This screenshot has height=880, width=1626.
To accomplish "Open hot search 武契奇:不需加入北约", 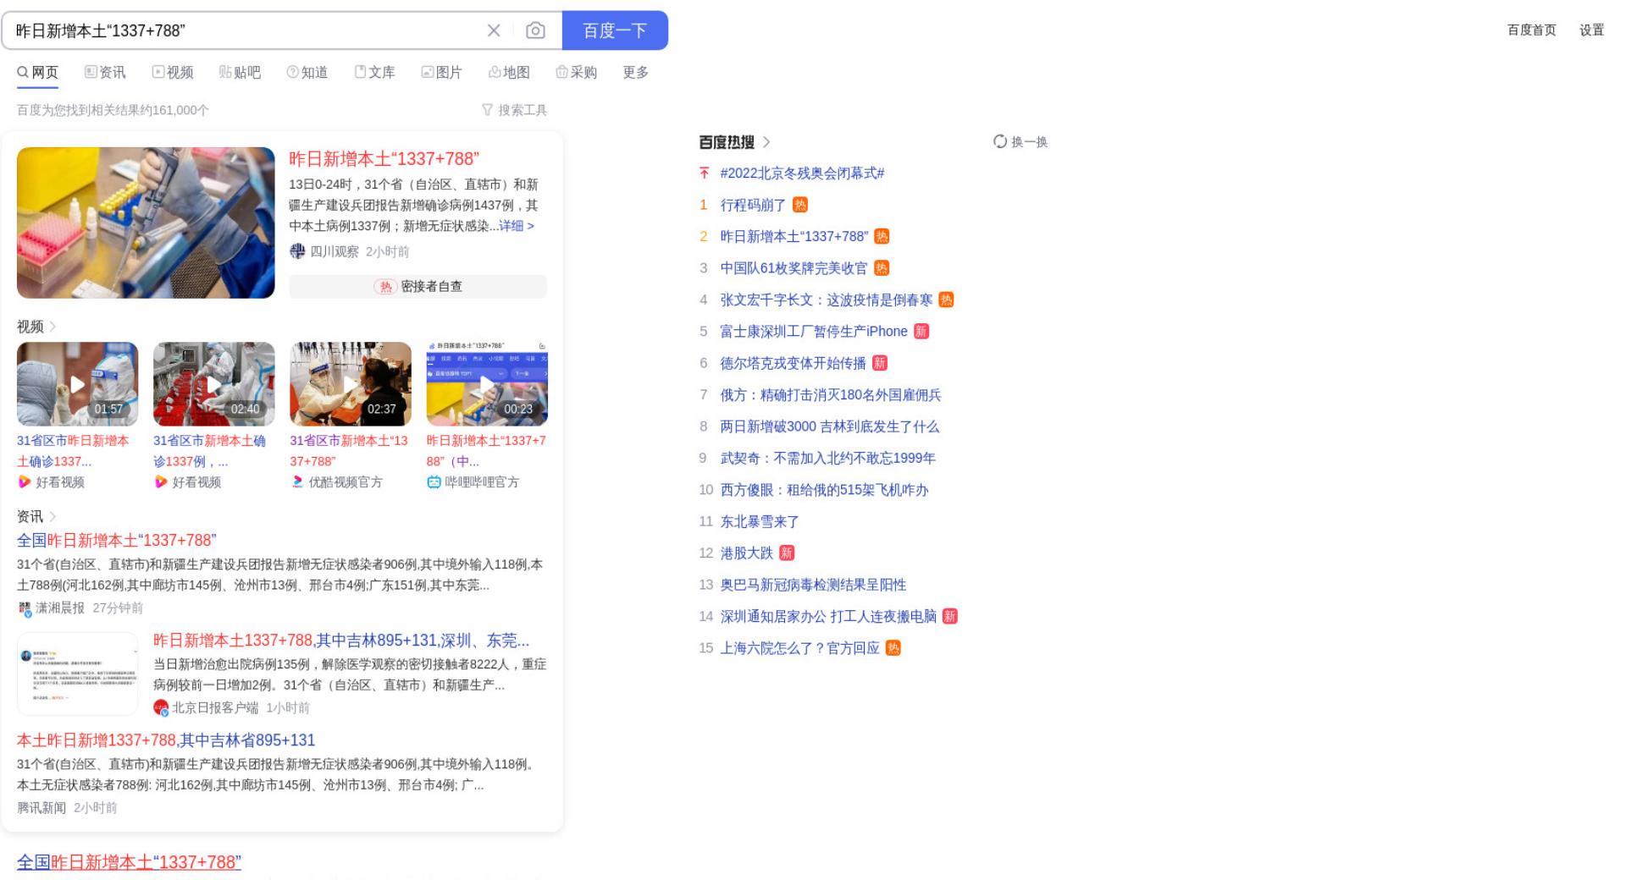I will click(x=827, y=458).
